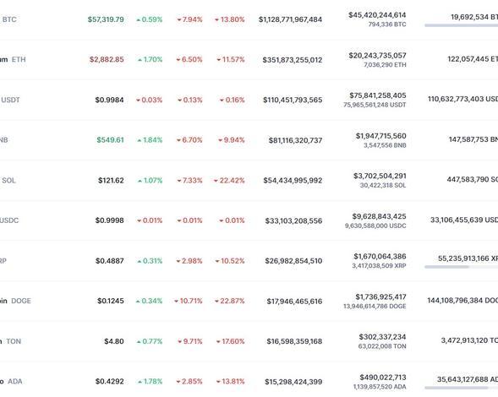Click Ethereum price $2,882.85
This screenshot has width=498, height=397.
click(107, 59)
